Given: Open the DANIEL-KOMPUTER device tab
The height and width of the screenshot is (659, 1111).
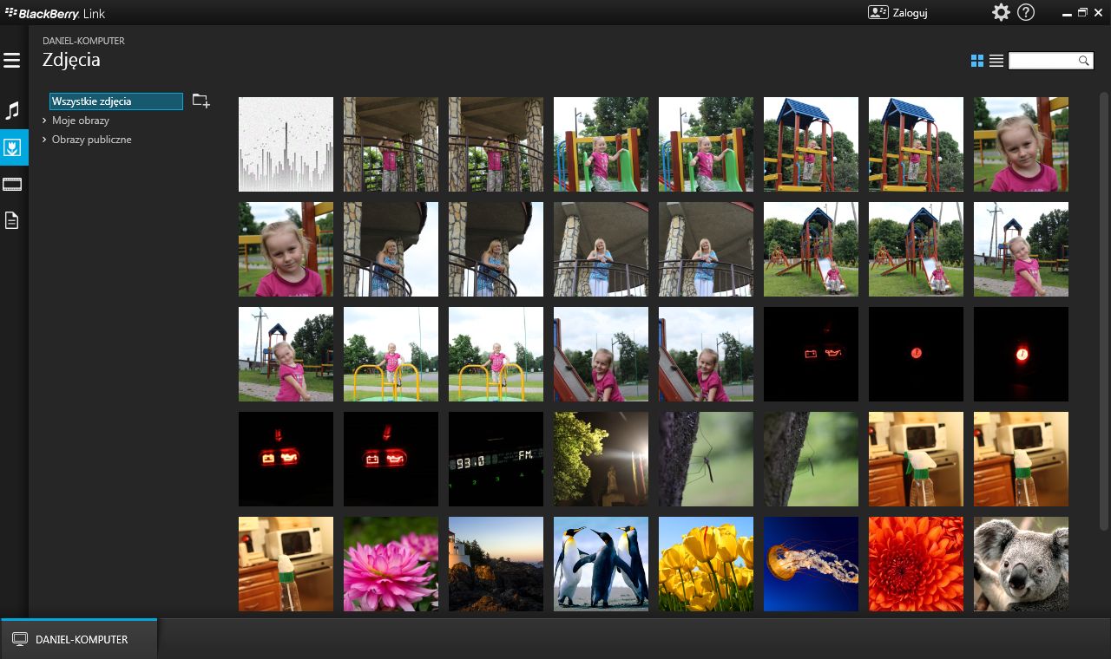Looking at the screenshot, I should point(79,639).
